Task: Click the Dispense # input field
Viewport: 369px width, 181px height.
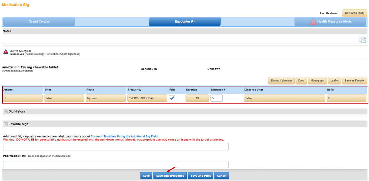Action: [216, 98]
